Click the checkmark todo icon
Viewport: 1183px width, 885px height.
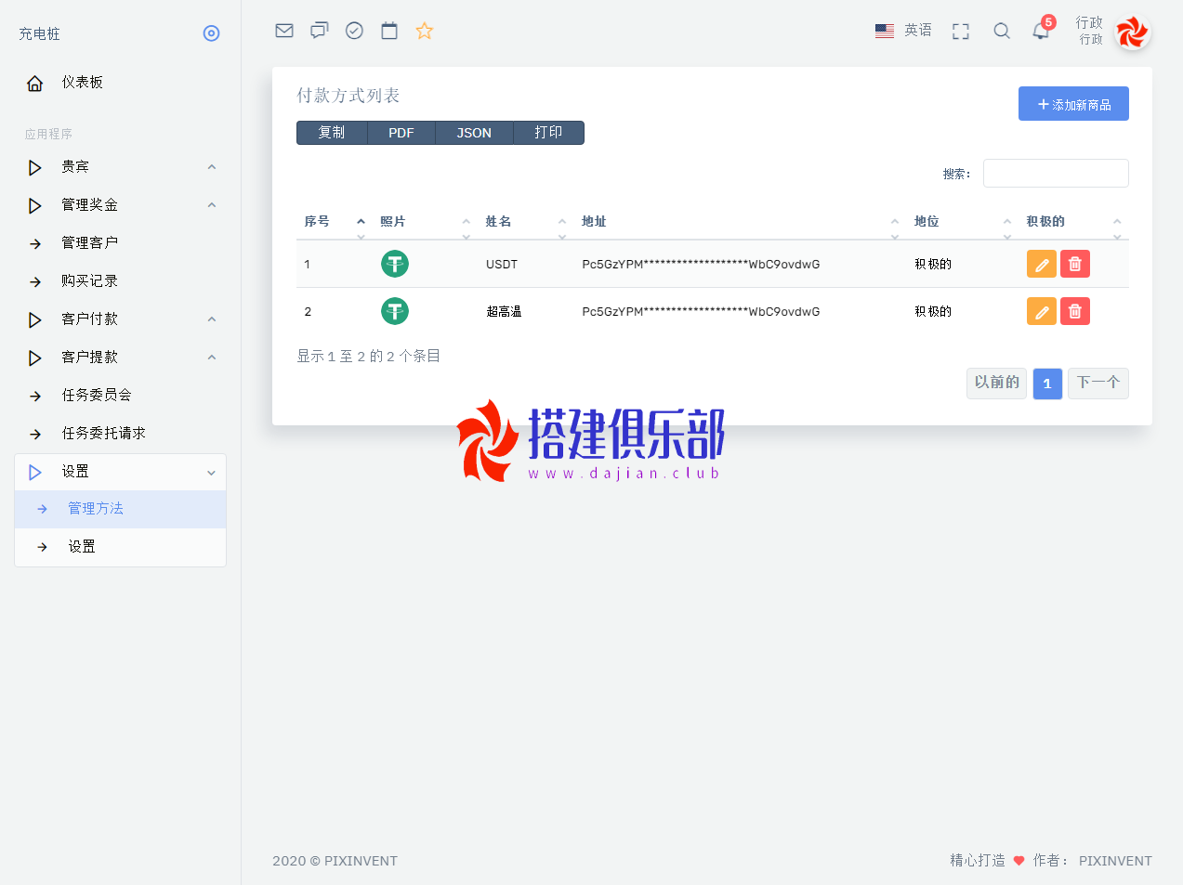coord(354,31)
